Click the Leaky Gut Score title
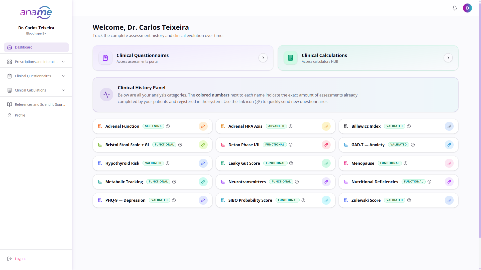The height and width of the screenshot is (270, 481). pos(244,163)
